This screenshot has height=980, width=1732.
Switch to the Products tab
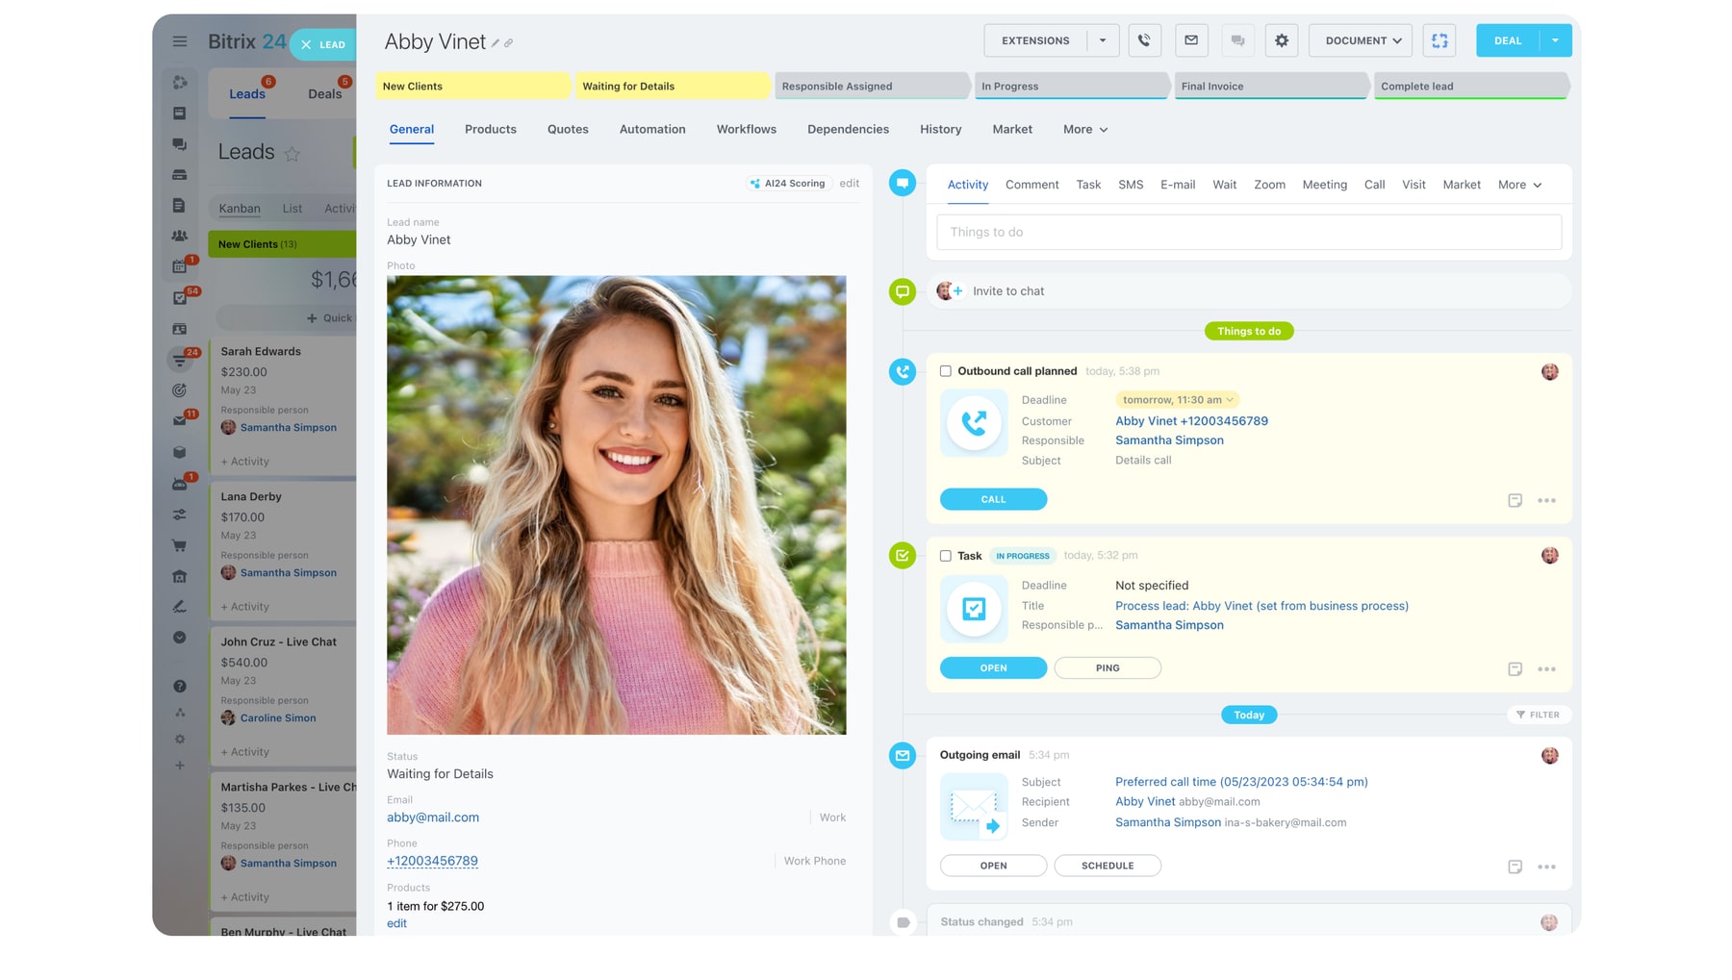coord(490,129)
